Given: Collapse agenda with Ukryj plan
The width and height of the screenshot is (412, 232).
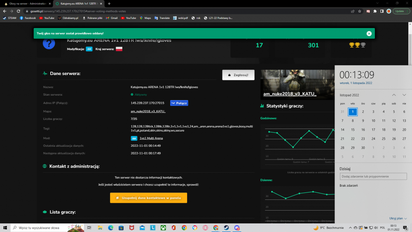Looking at the screenshot, I should coord(398,218).
